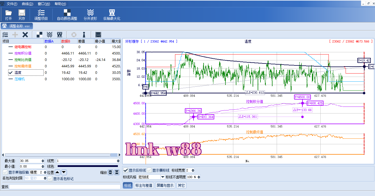Image resolution: width=375 pixels, height=196 pixels.
Task: Click the Y=19.42 marker on the 温度 chart
Action: coord(364,60)
